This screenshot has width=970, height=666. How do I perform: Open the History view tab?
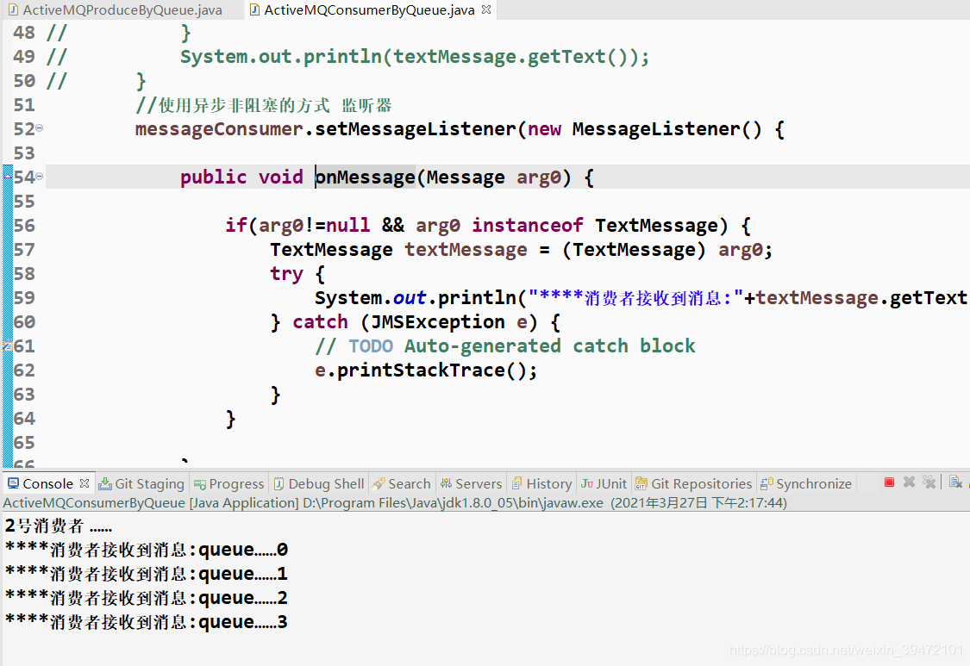542,483
